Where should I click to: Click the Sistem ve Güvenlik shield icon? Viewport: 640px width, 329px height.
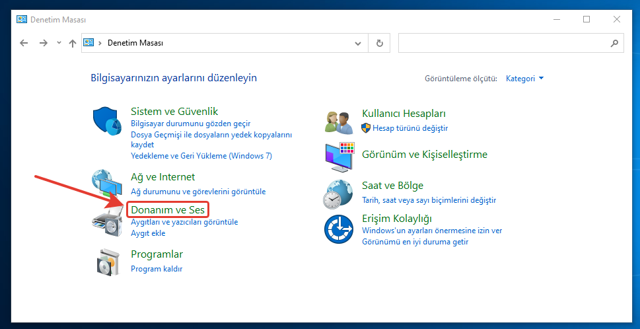[106, 121]
